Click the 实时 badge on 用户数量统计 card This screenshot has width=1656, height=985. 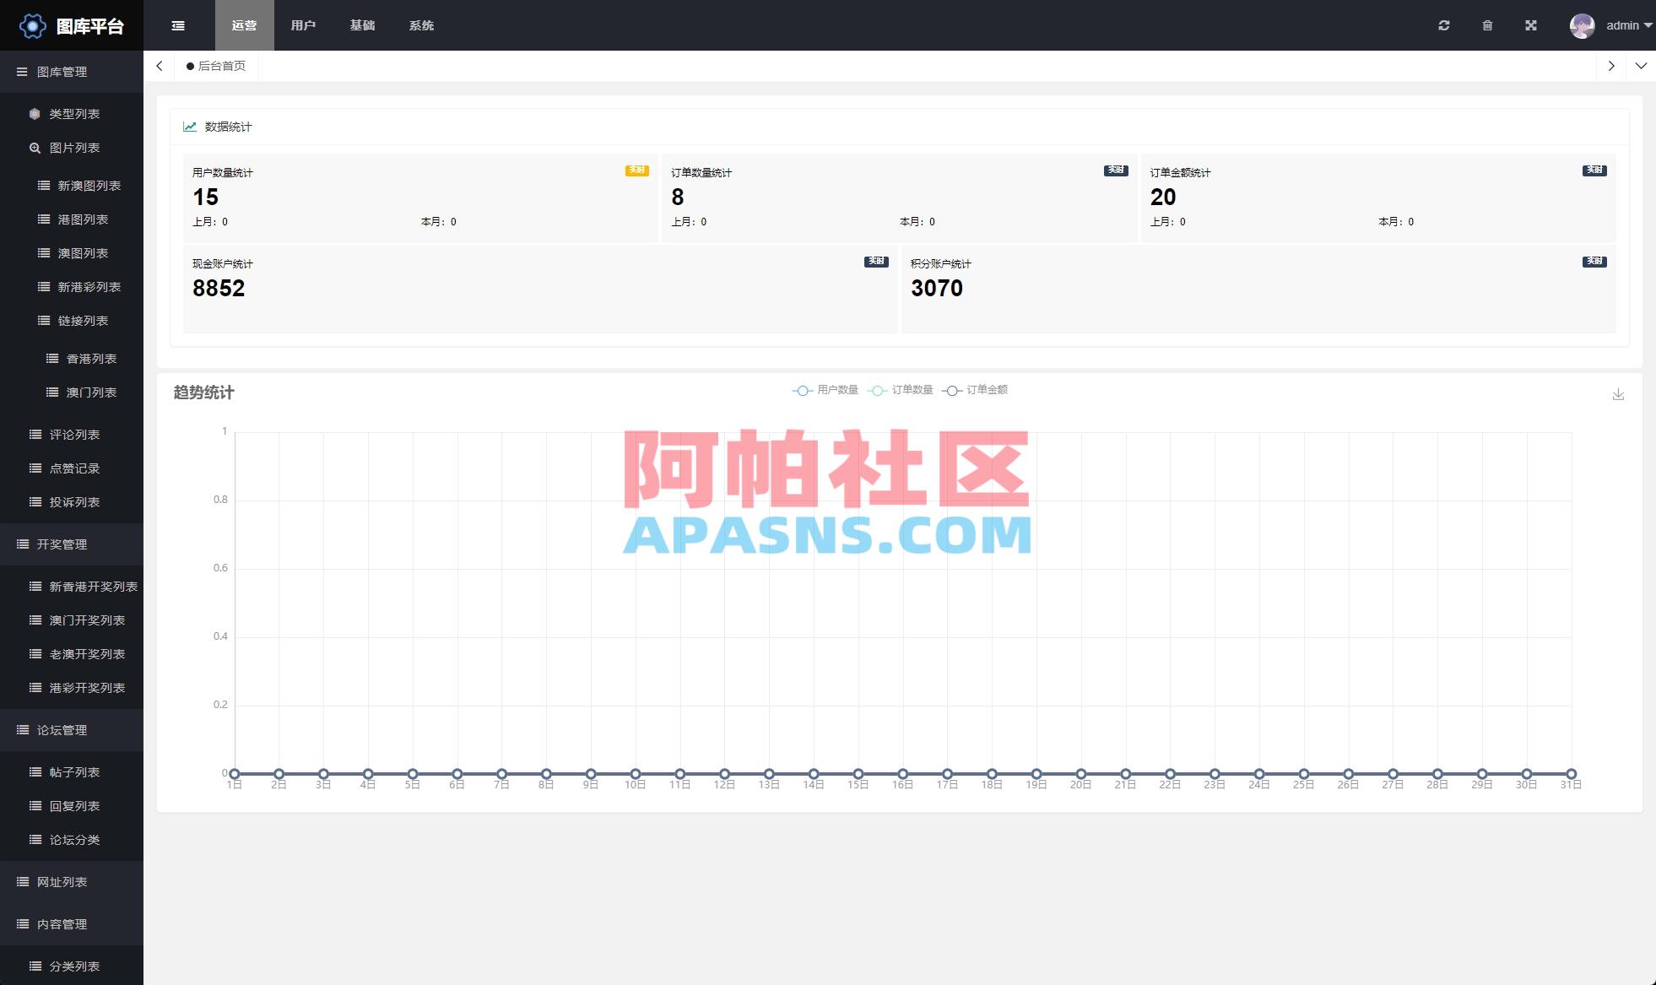(x=636, y=170)
